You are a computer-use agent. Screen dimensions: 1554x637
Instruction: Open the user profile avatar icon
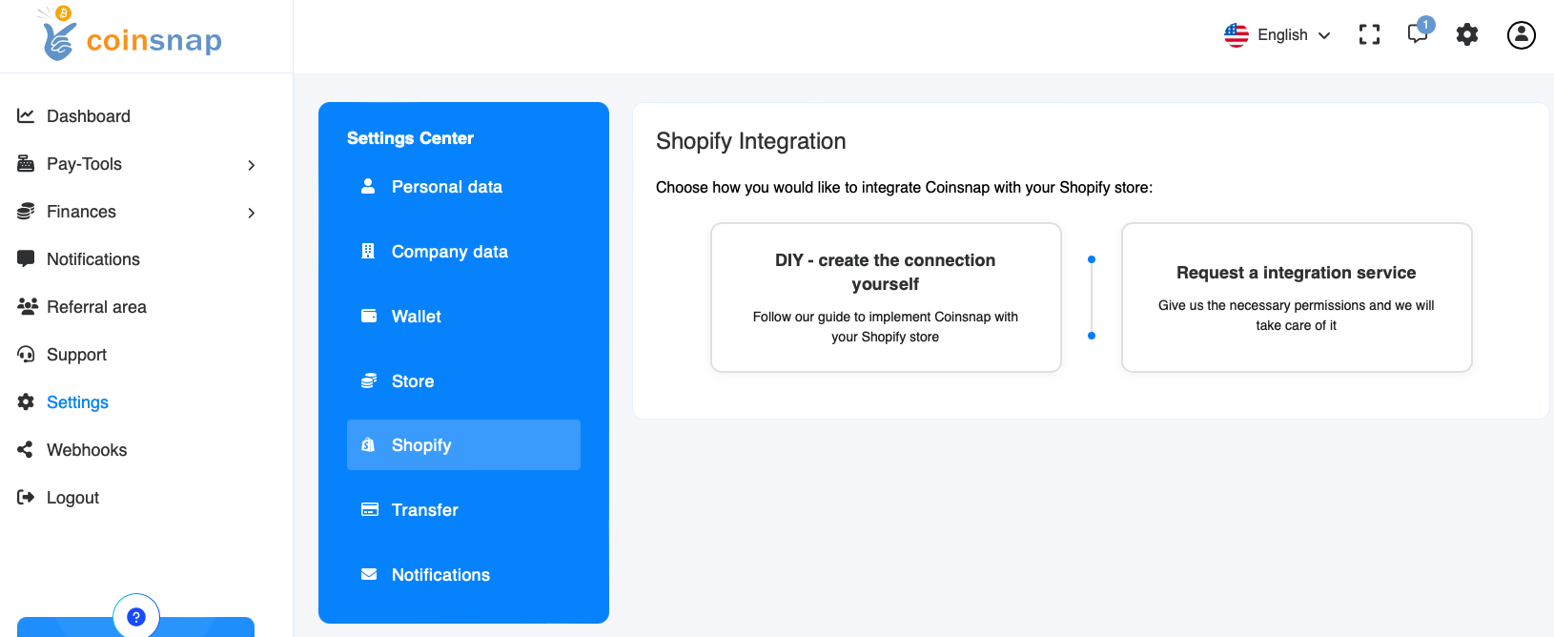tap(1522, 35)
